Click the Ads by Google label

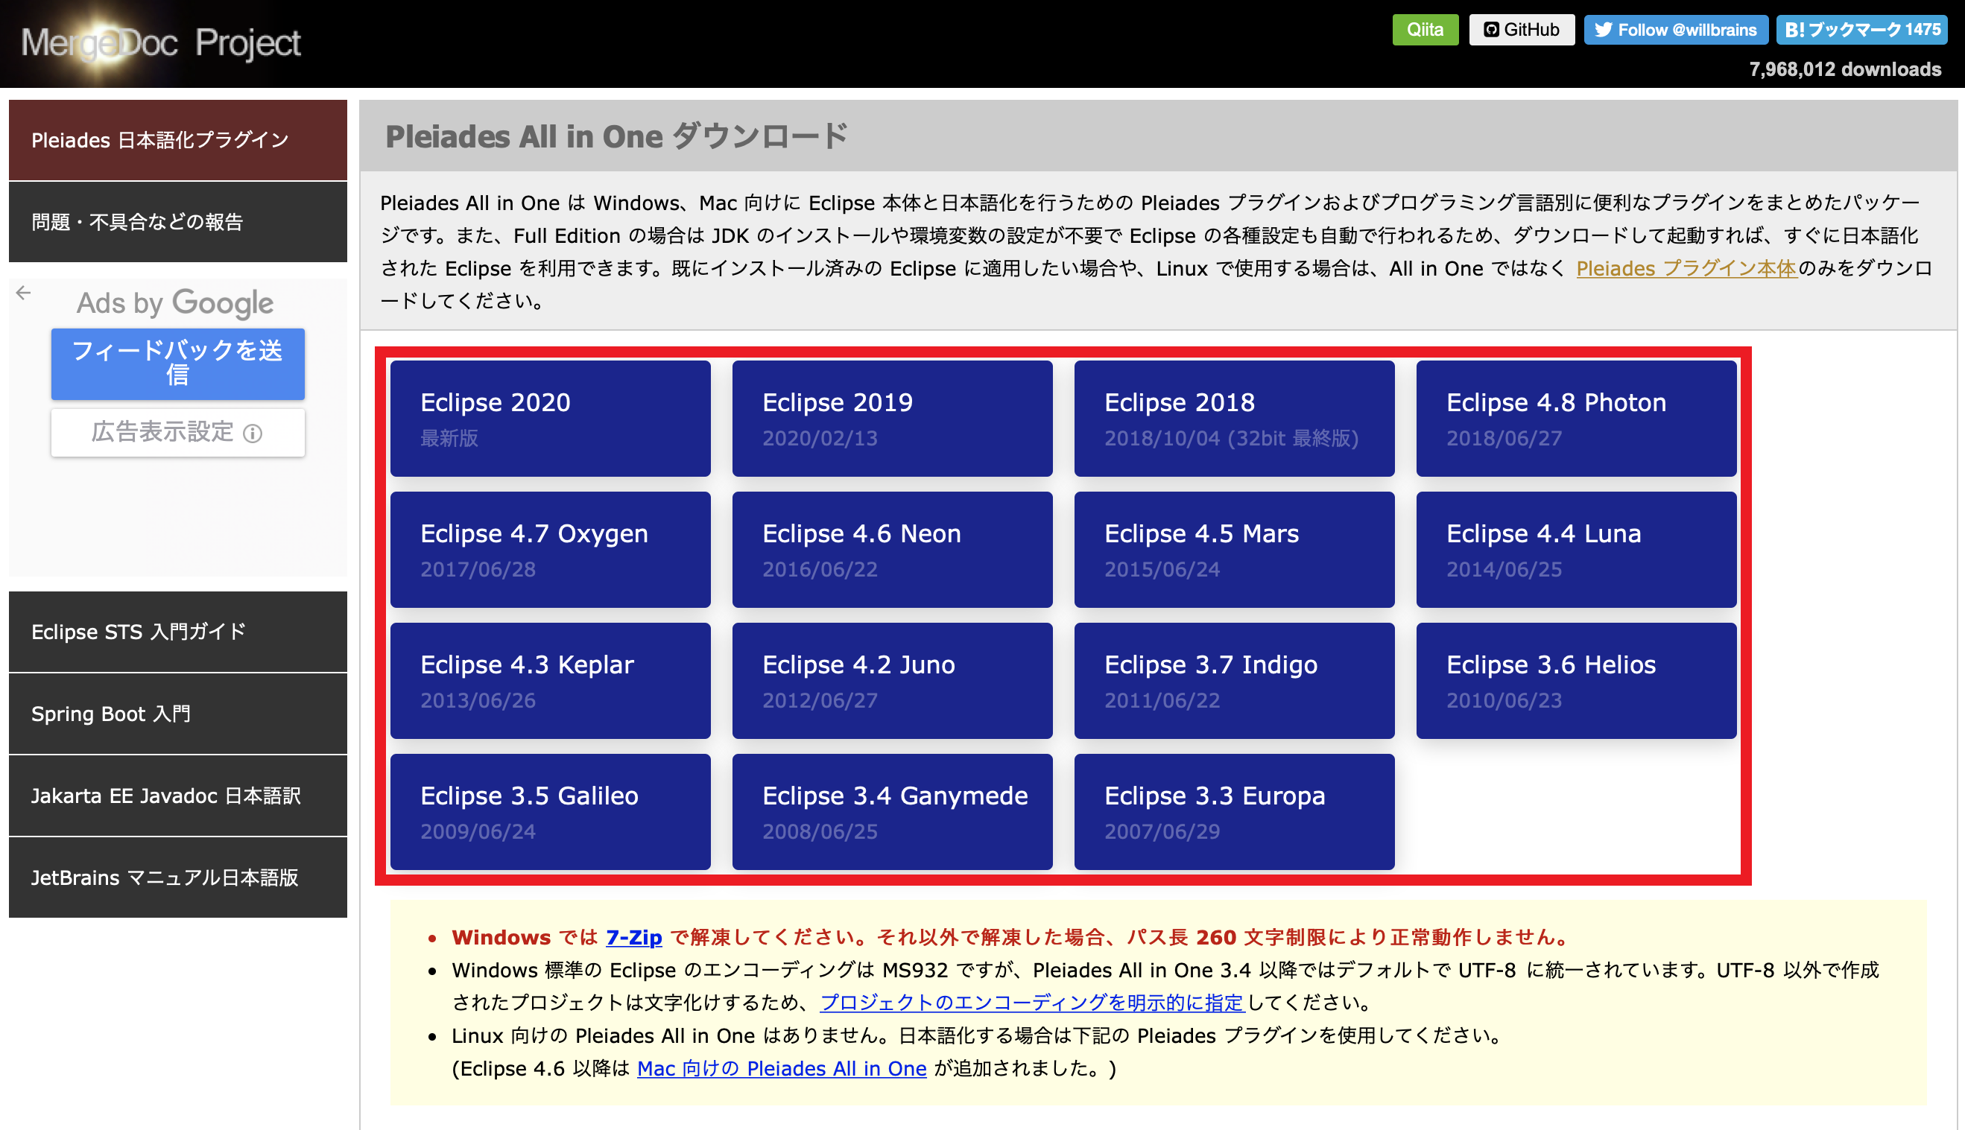coord(174,302)
